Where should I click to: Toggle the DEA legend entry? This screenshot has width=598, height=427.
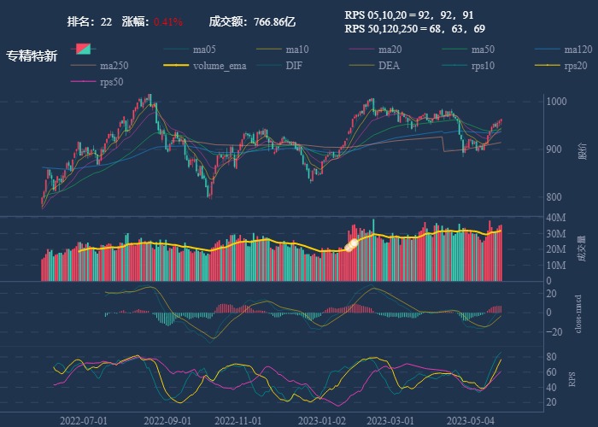(x=389, y=66)
